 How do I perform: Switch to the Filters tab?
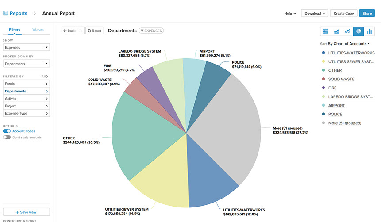[15, 30]
